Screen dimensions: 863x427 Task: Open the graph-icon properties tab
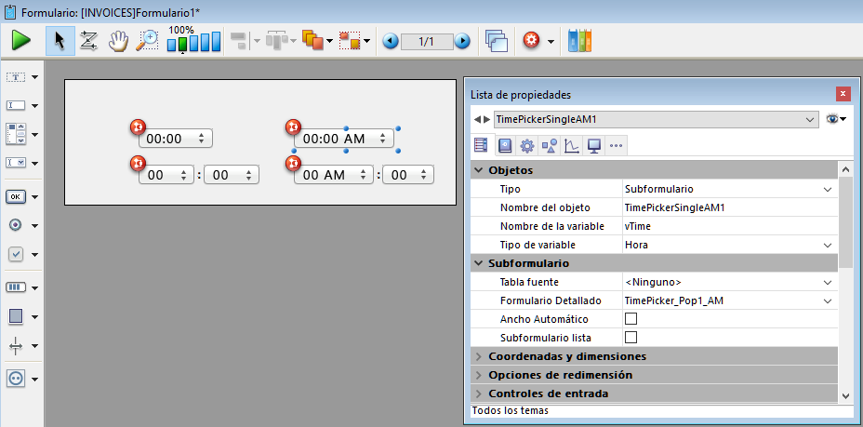[x=571, y=145]
